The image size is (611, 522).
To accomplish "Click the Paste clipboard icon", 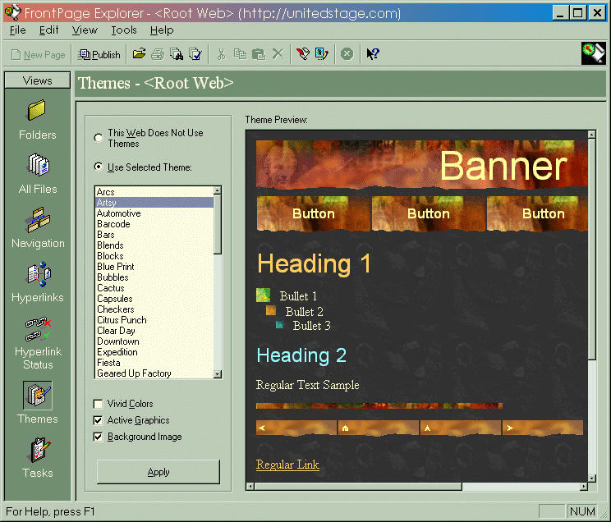I will (x=259, y=54).
